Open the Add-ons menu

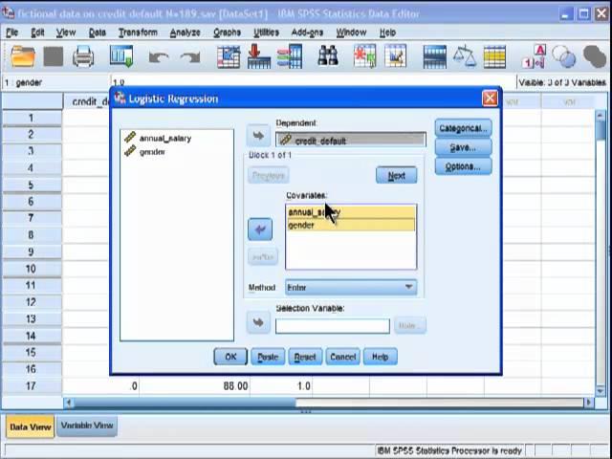click(x=307, y=33)
